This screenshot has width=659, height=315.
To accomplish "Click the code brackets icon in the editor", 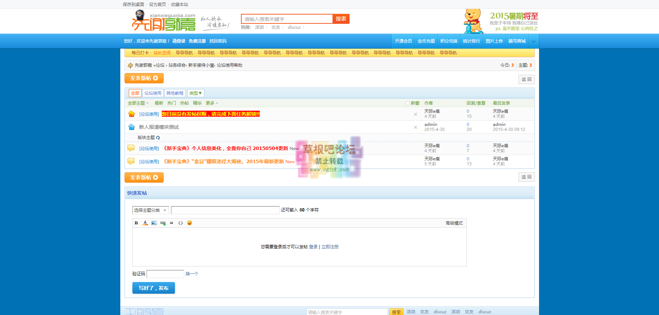I will point(181,223).
